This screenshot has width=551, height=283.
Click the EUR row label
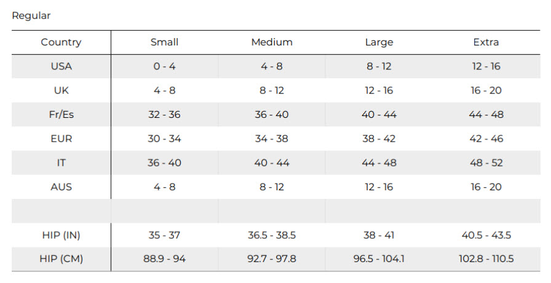coord(61,139)
